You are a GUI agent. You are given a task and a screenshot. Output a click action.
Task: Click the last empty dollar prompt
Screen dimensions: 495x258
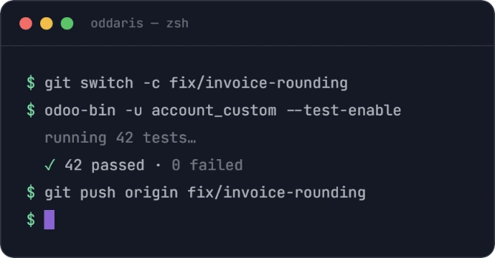[31, 219]
